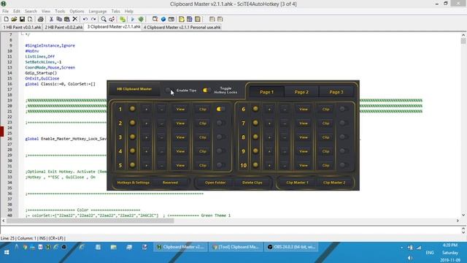Switch to Page 3 tab
The height and width of the screenshot is (263, 467).
coord(336,92)
